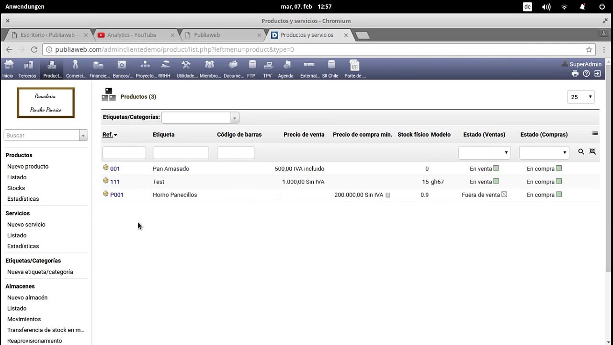This screenshot has width=613, height=345.
Task: Open the 25 rows-per-page dropdown
Action: [580, 97]
